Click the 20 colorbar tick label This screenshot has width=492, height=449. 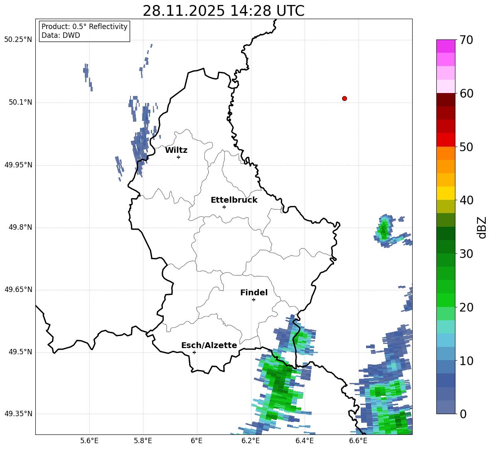click(466, 307)
